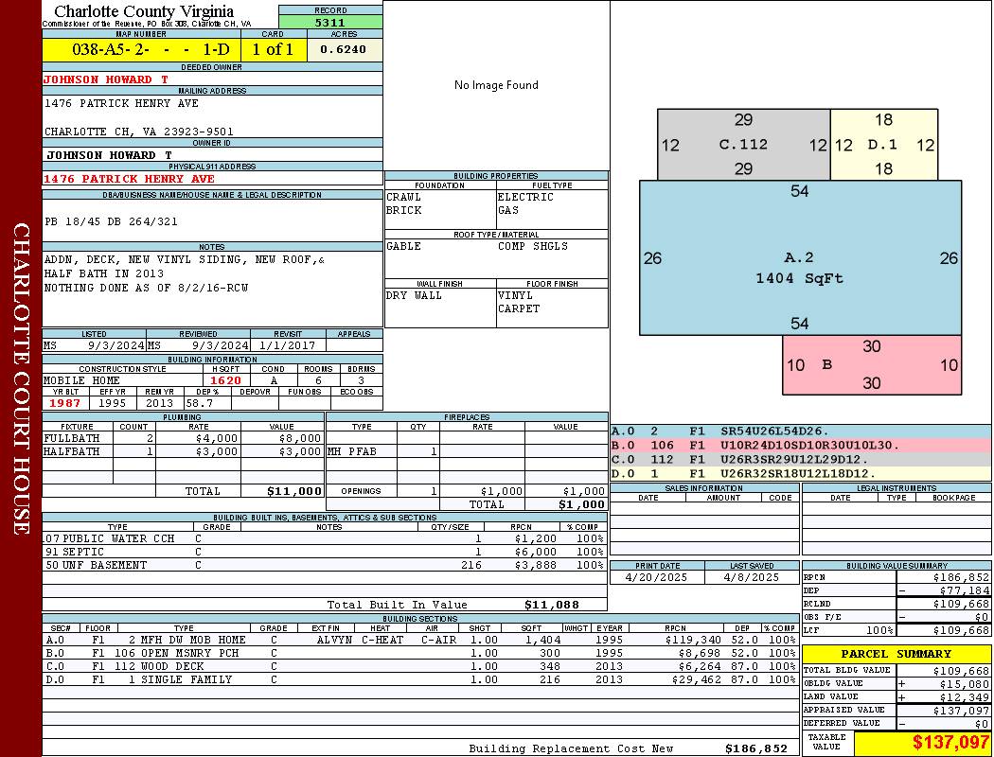Click the record number 5311

(x=330, y=22)
